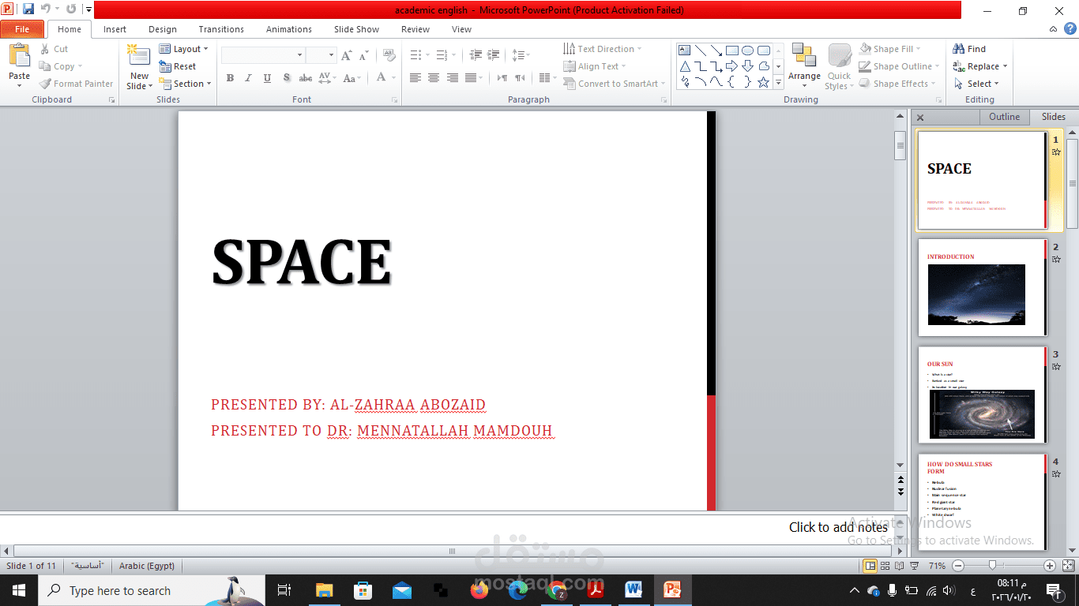The height and width of the screenshot is (606, 1079).
Task: Decrease the font size
Action: (x=363, y=55)
